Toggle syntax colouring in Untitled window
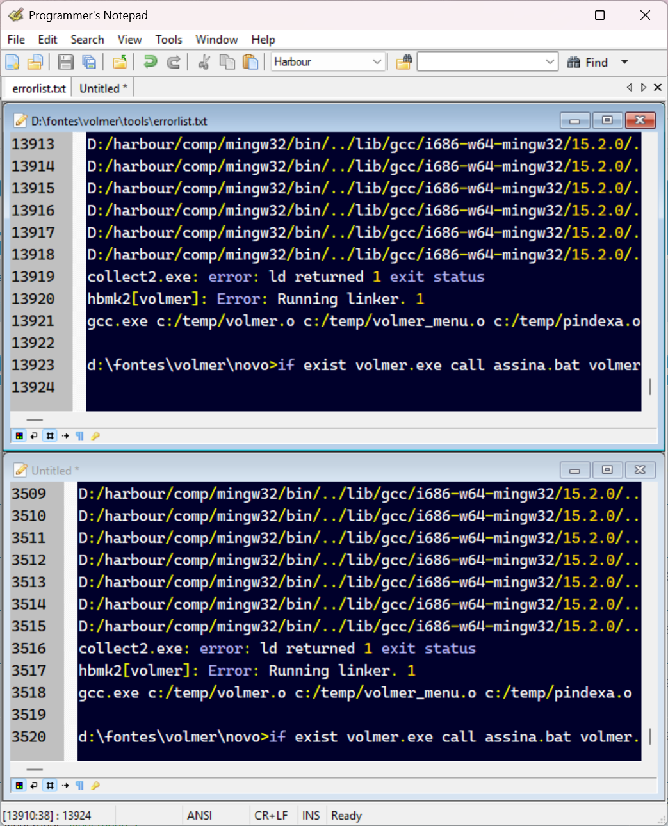668x826 pixels. point(19,786)
